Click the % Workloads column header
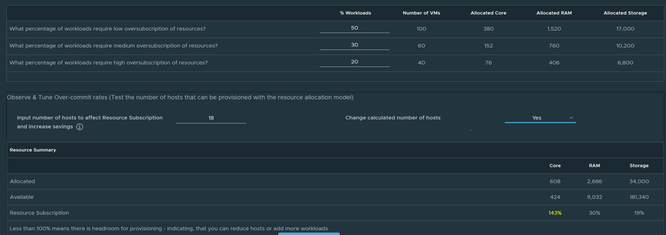 tap(355, 13)
